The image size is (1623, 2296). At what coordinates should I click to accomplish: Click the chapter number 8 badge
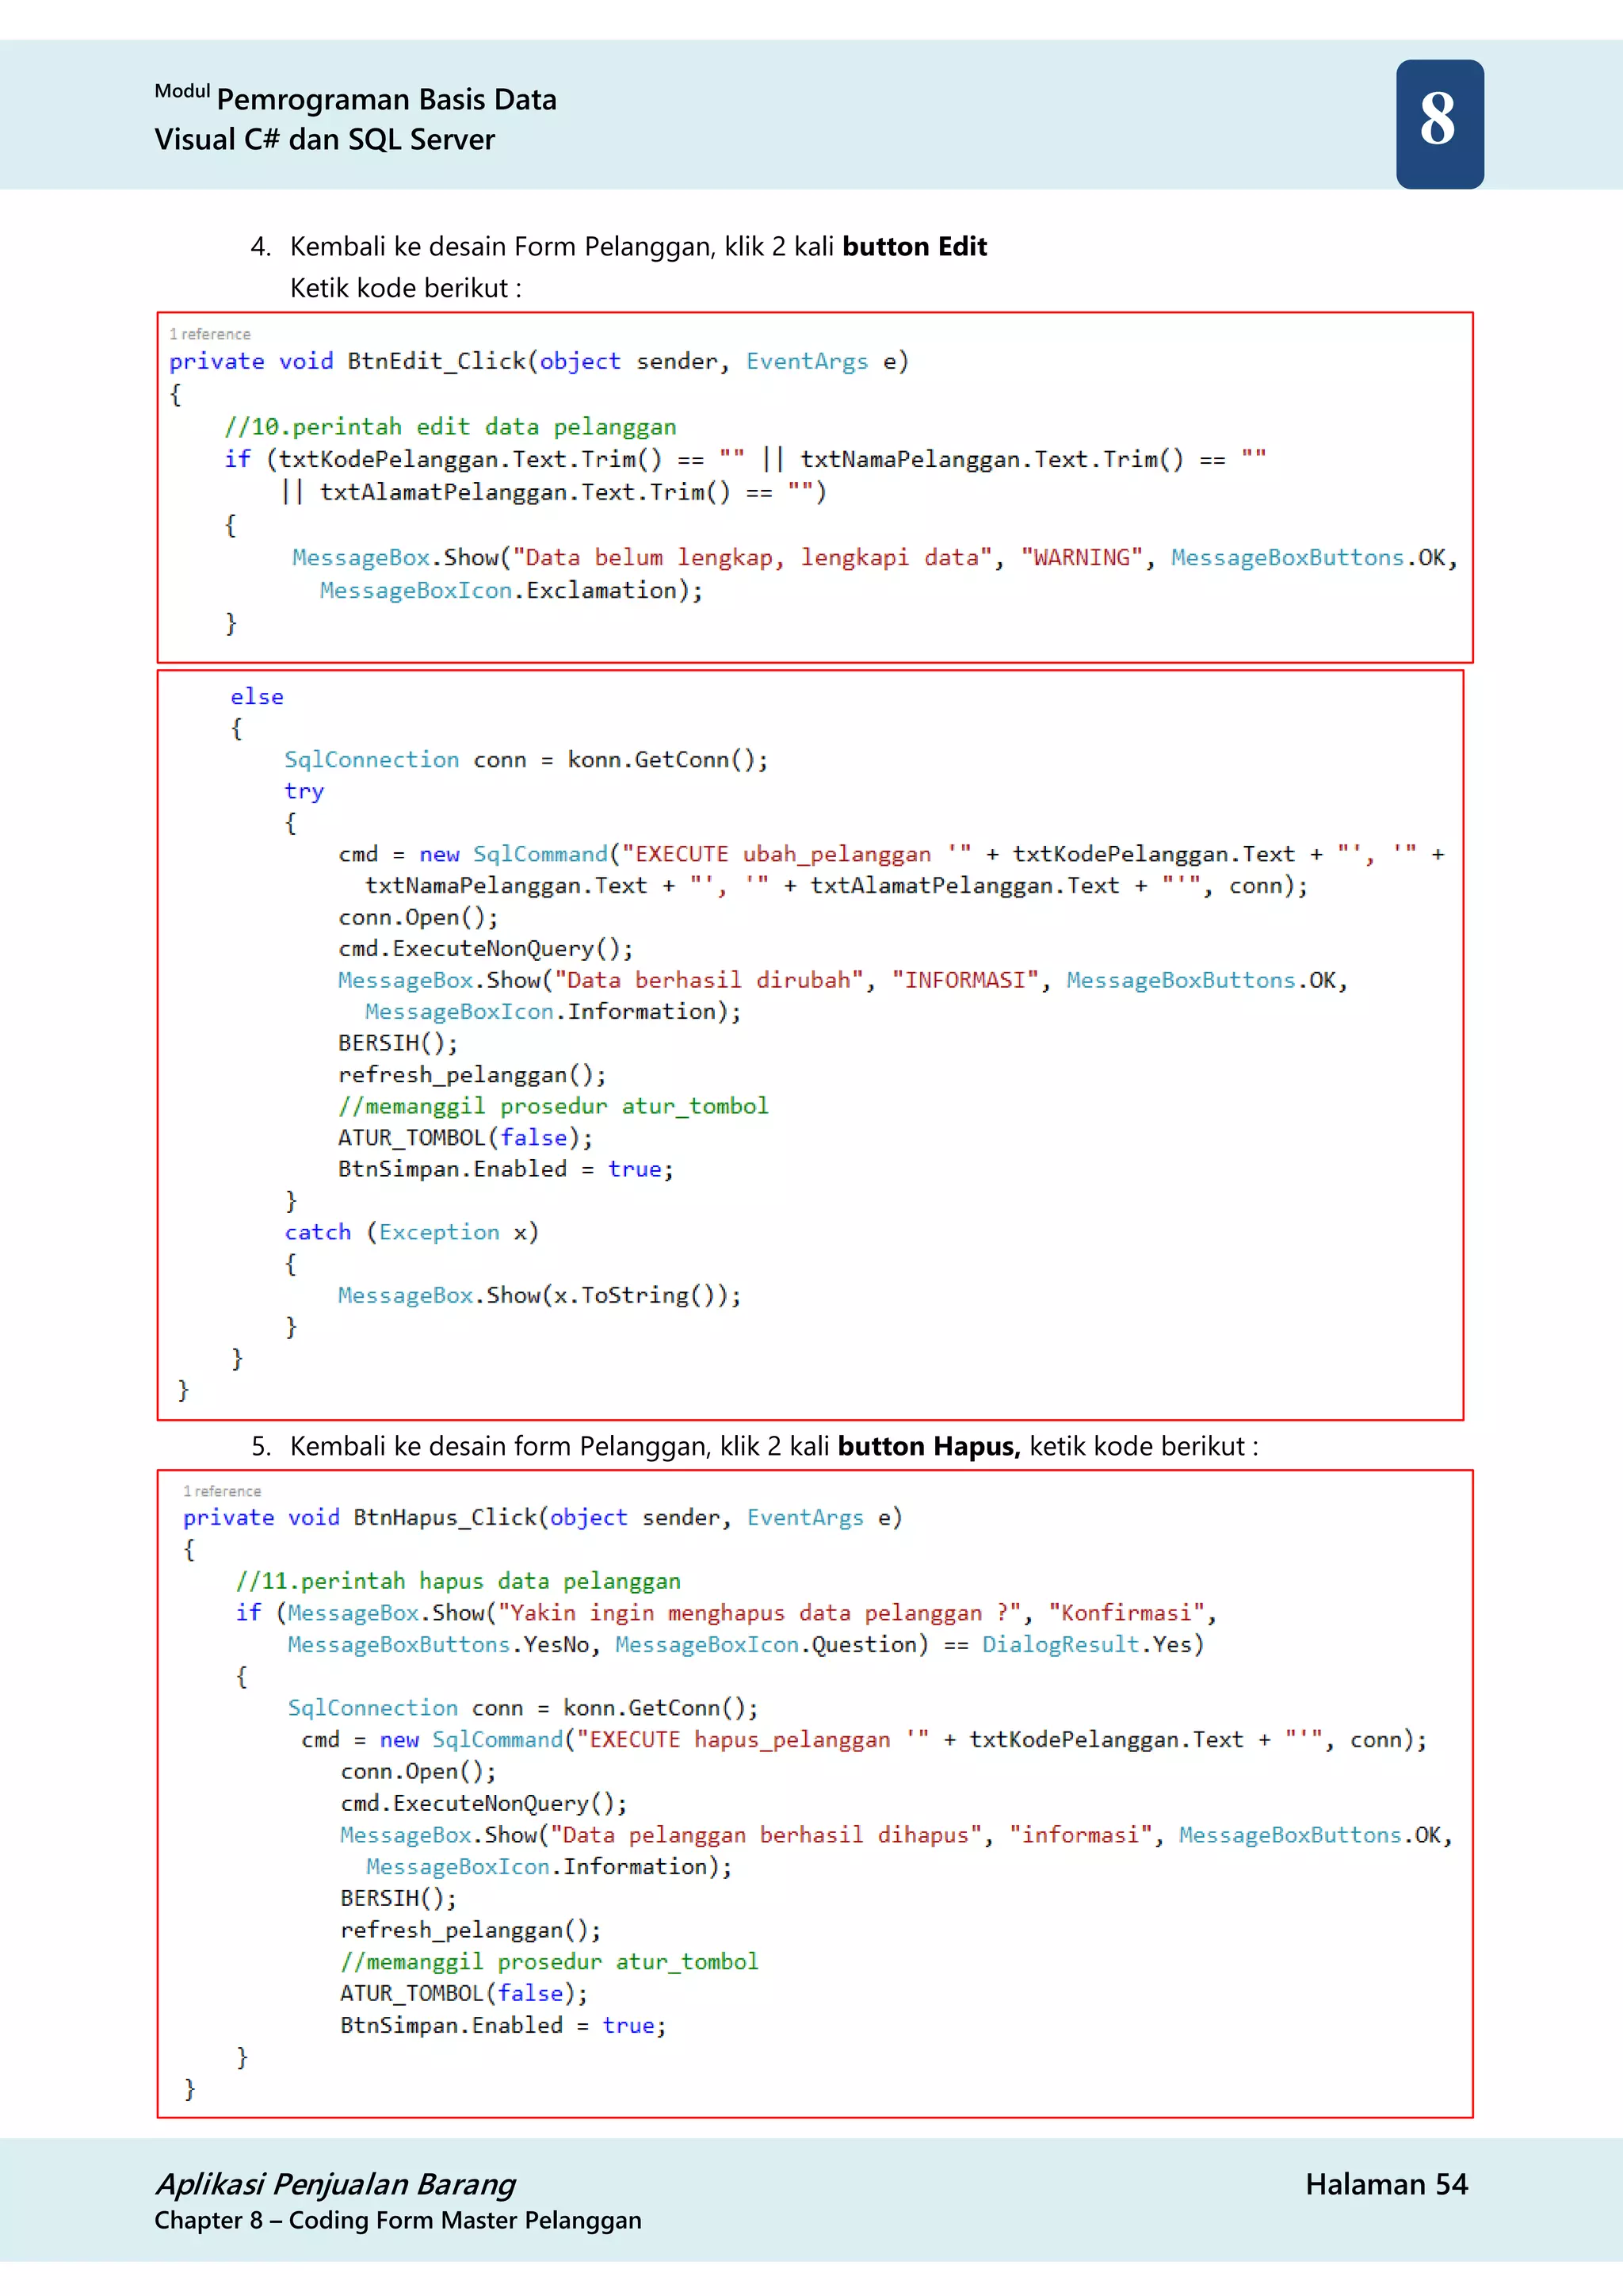(x=1439, y=124)
